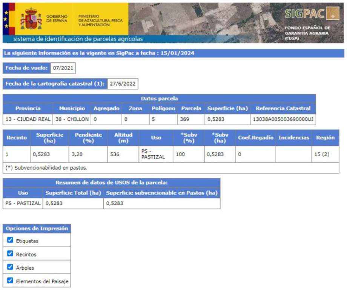Select the province cell 13 - CIUDAD REAL
Image resolution: width=347 pixels, height=290 pixels.
[x=28, y=119]
